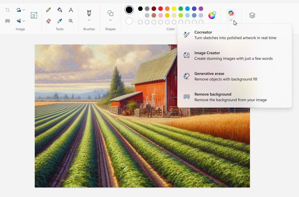Pick the Color picker eyedropper tool

coord(59,21)
